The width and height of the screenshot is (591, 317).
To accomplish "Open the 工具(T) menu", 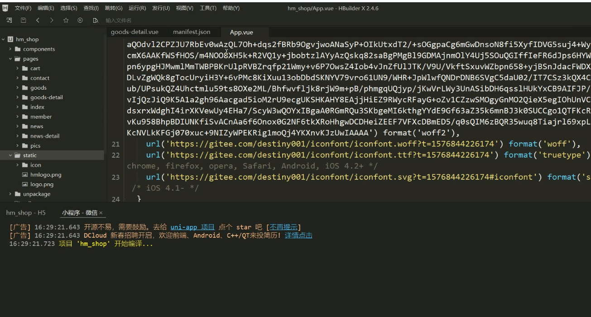I will tap(208, 8).
